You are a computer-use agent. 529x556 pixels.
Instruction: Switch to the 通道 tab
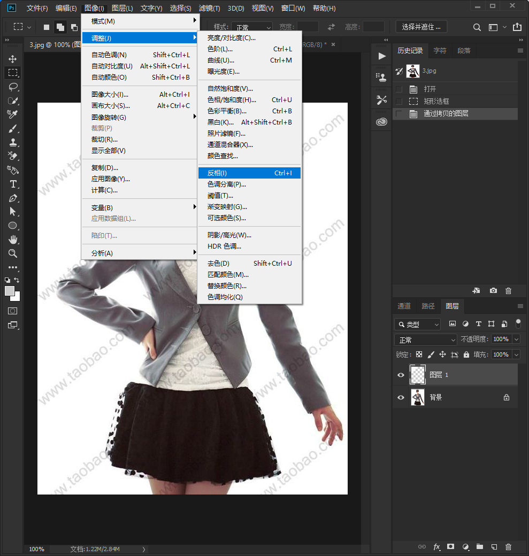404,306
